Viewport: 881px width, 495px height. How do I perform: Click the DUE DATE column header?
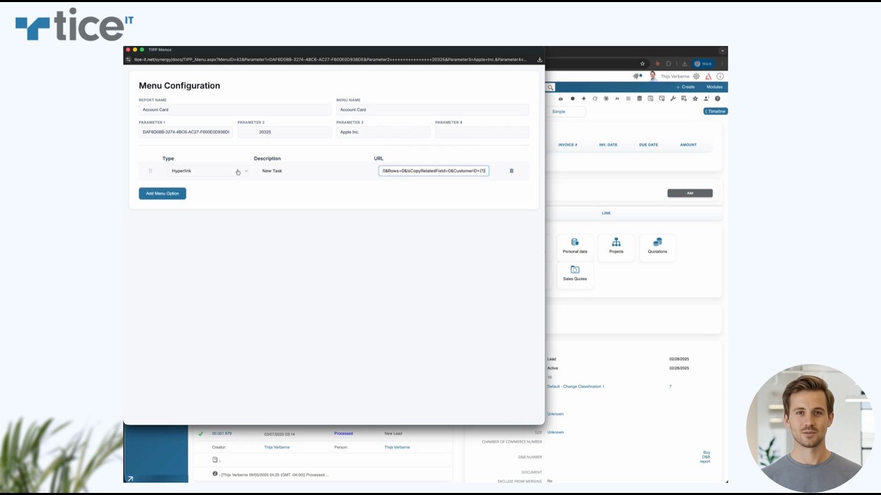[648, 145]
